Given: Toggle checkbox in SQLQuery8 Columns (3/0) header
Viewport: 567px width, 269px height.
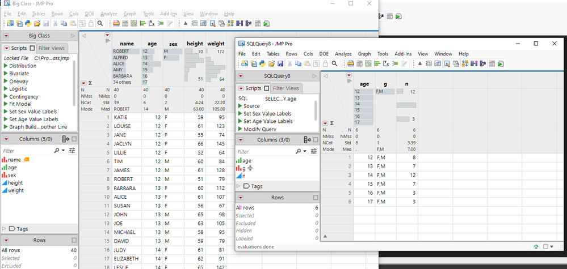Looking at the screenshot, I should click(x=316, y=139).
